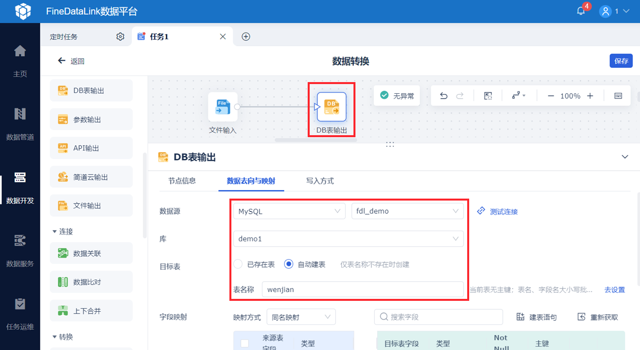Expand the user menu chevron
This screenshot has width=640, height=350.
[x=627, y=11]
